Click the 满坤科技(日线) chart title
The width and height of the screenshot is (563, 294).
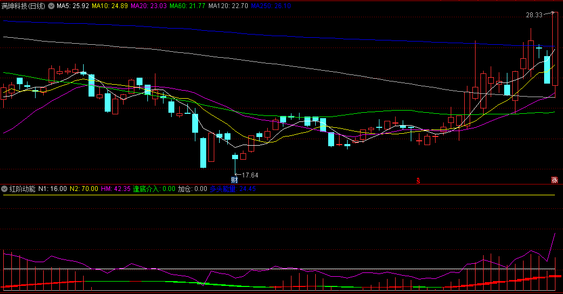click(x=24, y=6)
